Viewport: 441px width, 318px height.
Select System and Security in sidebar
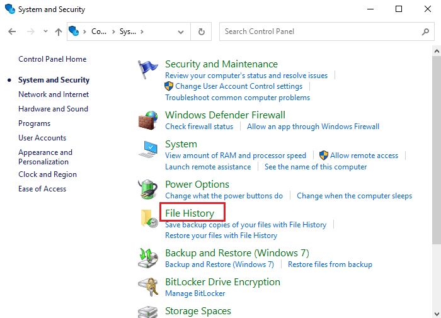54,80
